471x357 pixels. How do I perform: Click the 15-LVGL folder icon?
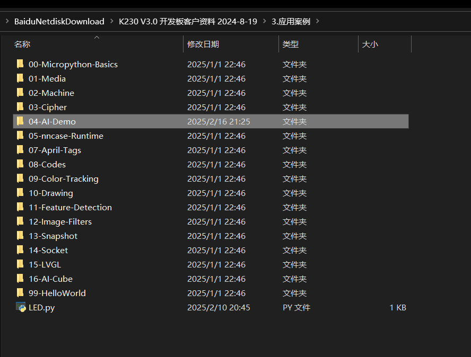coord(20,264)
